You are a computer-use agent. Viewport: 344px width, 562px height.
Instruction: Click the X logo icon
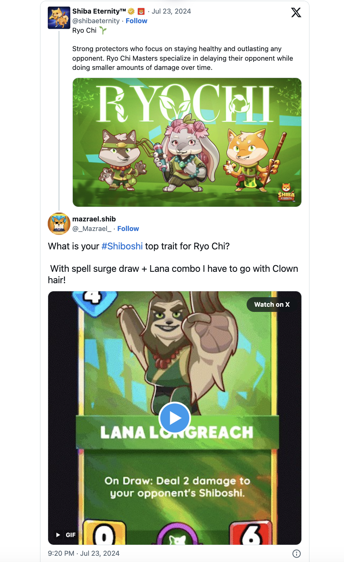click(296, 13)
